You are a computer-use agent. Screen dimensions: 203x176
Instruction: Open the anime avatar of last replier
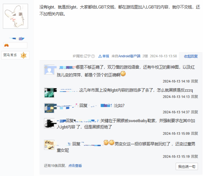coord(49,145)
